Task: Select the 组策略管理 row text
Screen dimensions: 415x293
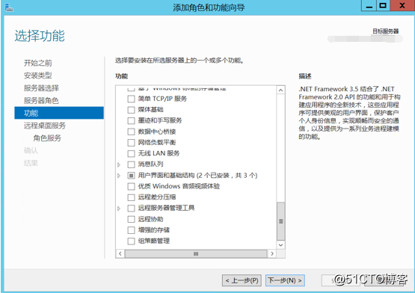Action: pos(154,241)
